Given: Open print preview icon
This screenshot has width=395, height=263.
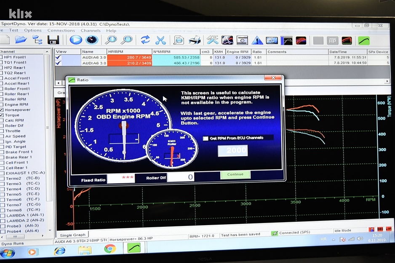Looking at the screenshot, I should [x=179, y=40].
